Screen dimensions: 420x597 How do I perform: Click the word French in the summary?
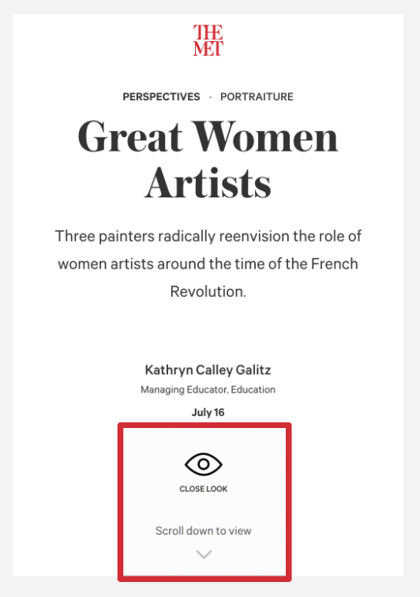[x=334, y=264]
